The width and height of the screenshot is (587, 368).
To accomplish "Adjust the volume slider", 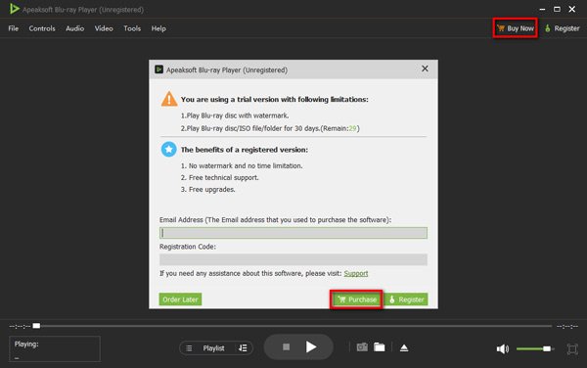I will [534, 348].
